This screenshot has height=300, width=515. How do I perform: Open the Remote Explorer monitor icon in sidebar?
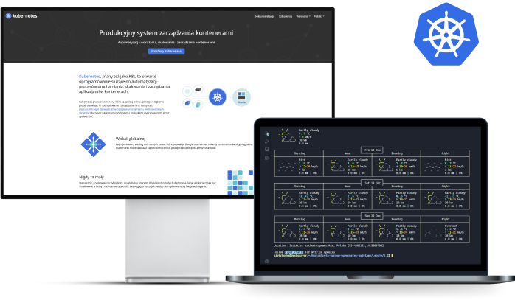tap(267, 150)
